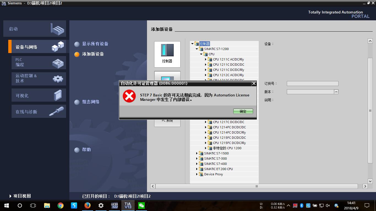Open the PLC 编程 portal section
The height and width of the screenshot is (211, 376).
[39, 63]
